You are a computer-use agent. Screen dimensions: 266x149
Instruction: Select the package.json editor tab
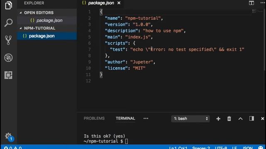[101, 3]
